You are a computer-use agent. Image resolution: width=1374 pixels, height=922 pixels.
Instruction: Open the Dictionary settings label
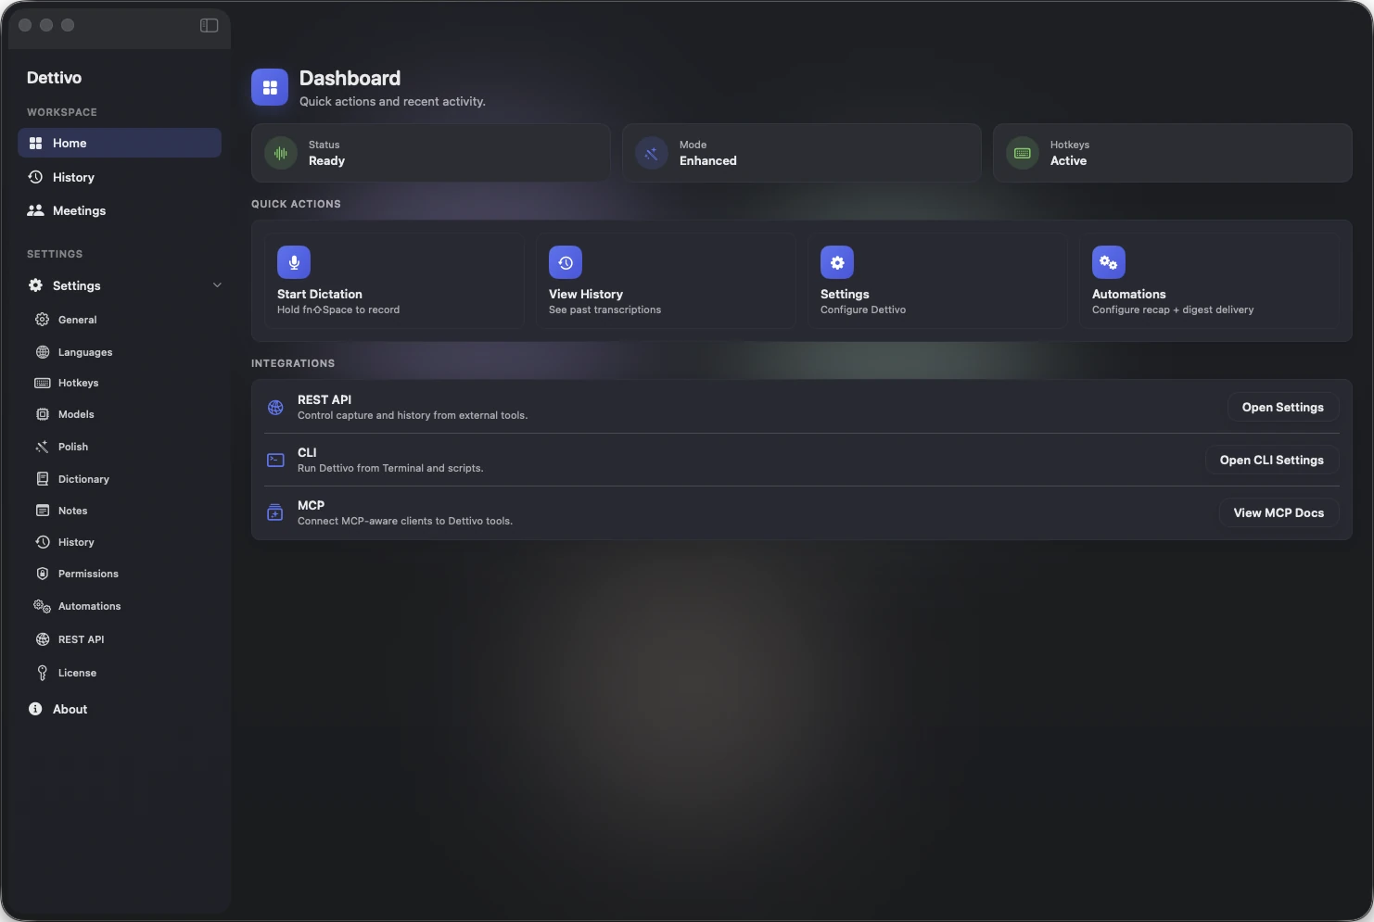[83, 479]
